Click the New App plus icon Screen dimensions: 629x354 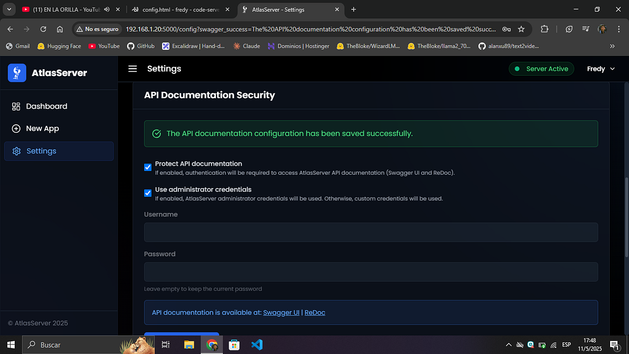[x=17, y=128]
